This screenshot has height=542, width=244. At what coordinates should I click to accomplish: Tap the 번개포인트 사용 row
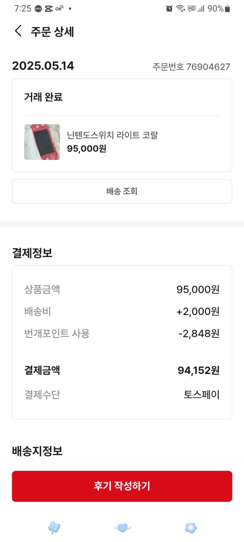click(x=122, y=334)
